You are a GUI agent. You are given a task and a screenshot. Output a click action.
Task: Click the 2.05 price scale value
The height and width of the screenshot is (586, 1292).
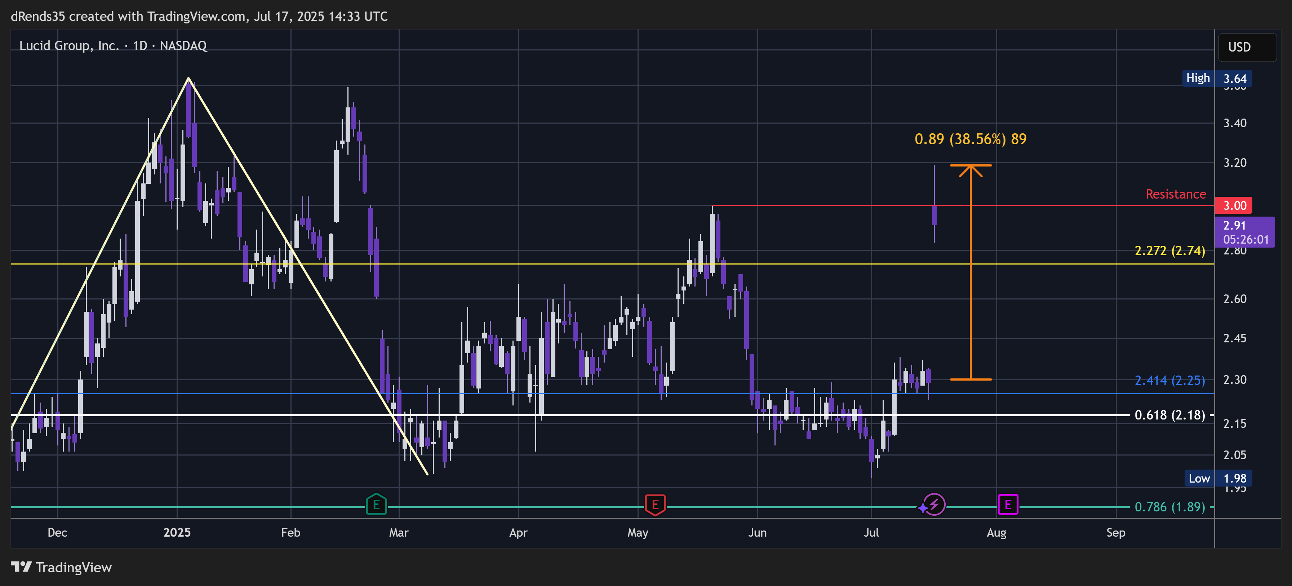point(1235,455)
